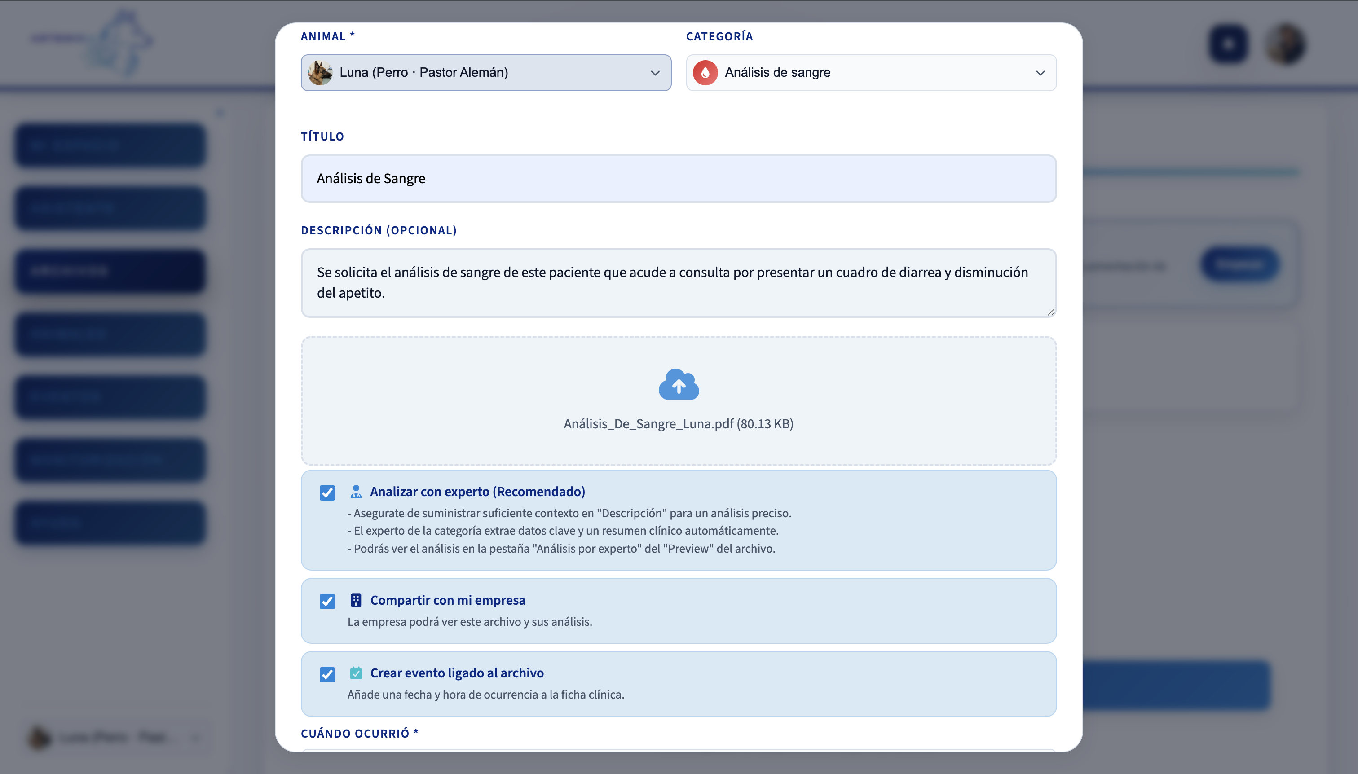The height and width of the screenshot is (774, 1358).
Task: Click into the Descripción text area
Action: [x=679, y=283]
